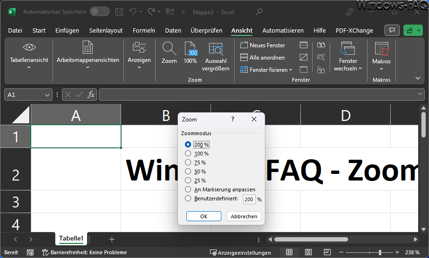Choose An Markierung anpassen option
Screen dimensions: 429x258
click(188, 189)
